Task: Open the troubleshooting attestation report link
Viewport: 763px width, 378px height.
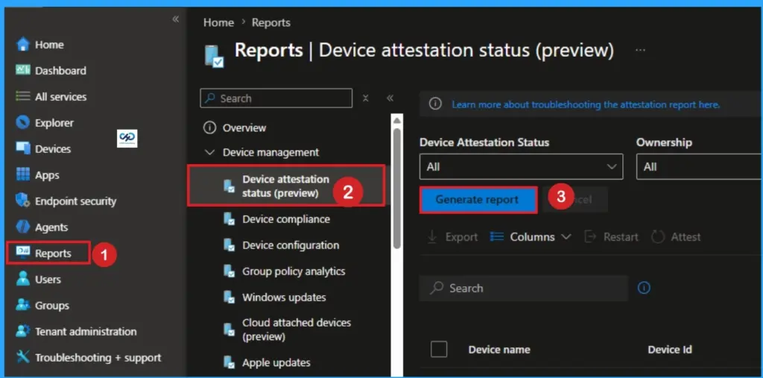Action: [x=586, y=104]
